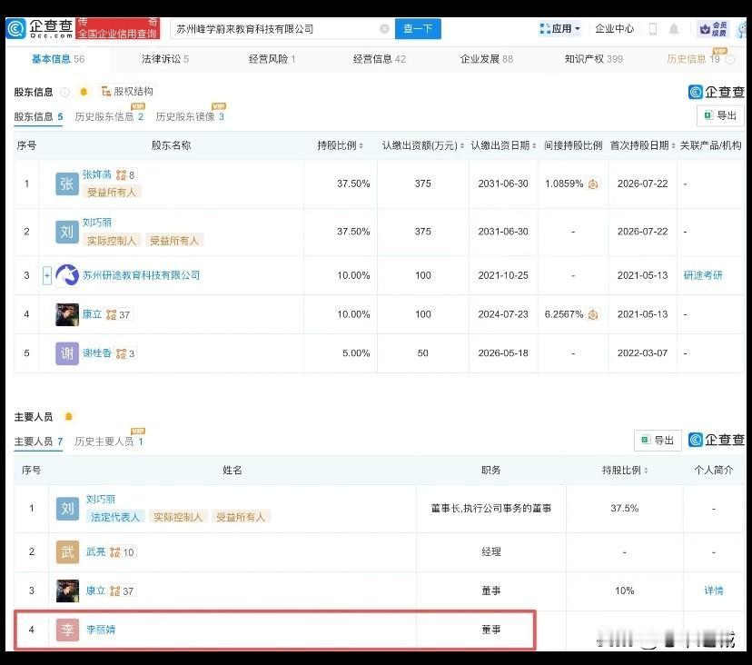Clear the search box with X icon
The height and width of the screenshot is (665, 752).
point(384,29)
